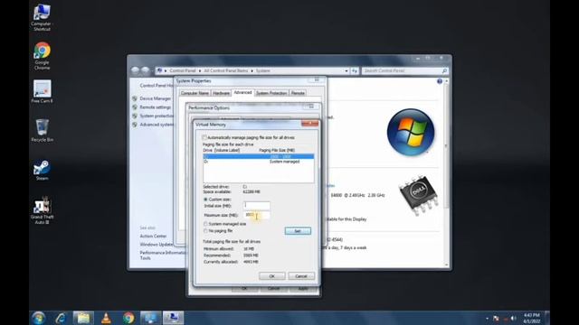Open Device Manager link
Viewport: 579px width, 325px height.
(x=155, y=98)
